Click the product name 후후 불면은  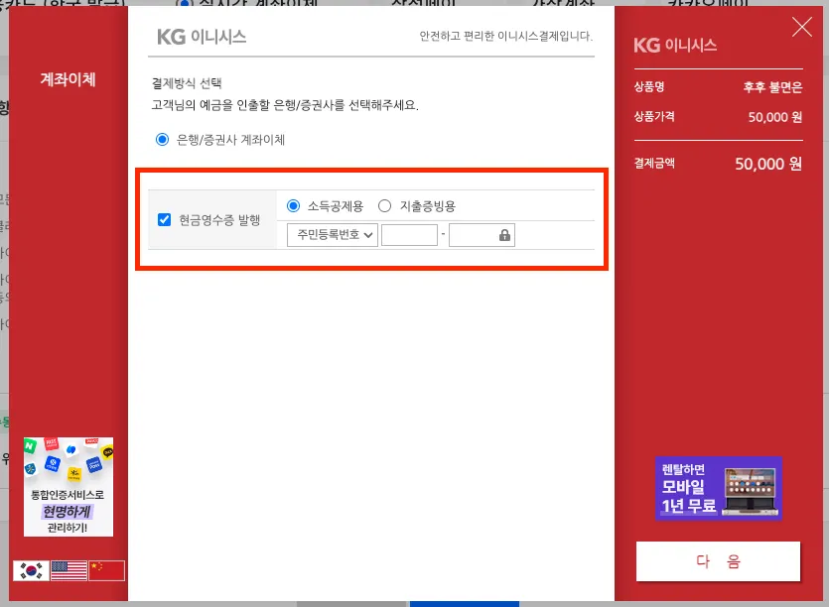[x=773, y=86]
